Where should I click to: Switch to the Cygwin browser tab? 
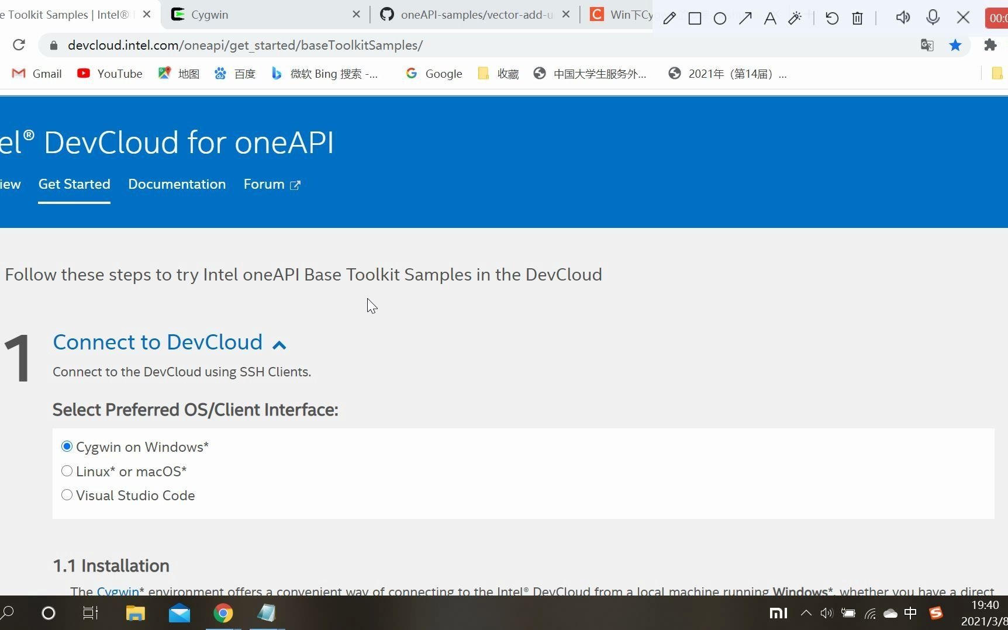pyautogui.click(x=266, y=15)
